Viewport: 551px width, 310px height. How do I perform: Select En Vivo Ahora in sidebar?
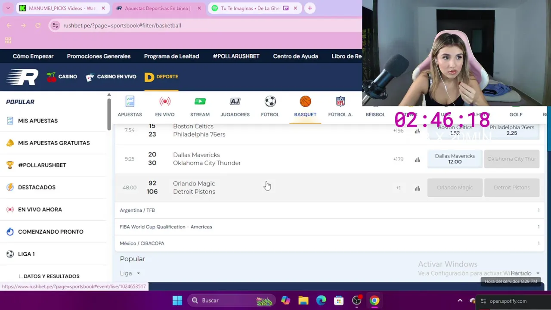tap(53, 210)
